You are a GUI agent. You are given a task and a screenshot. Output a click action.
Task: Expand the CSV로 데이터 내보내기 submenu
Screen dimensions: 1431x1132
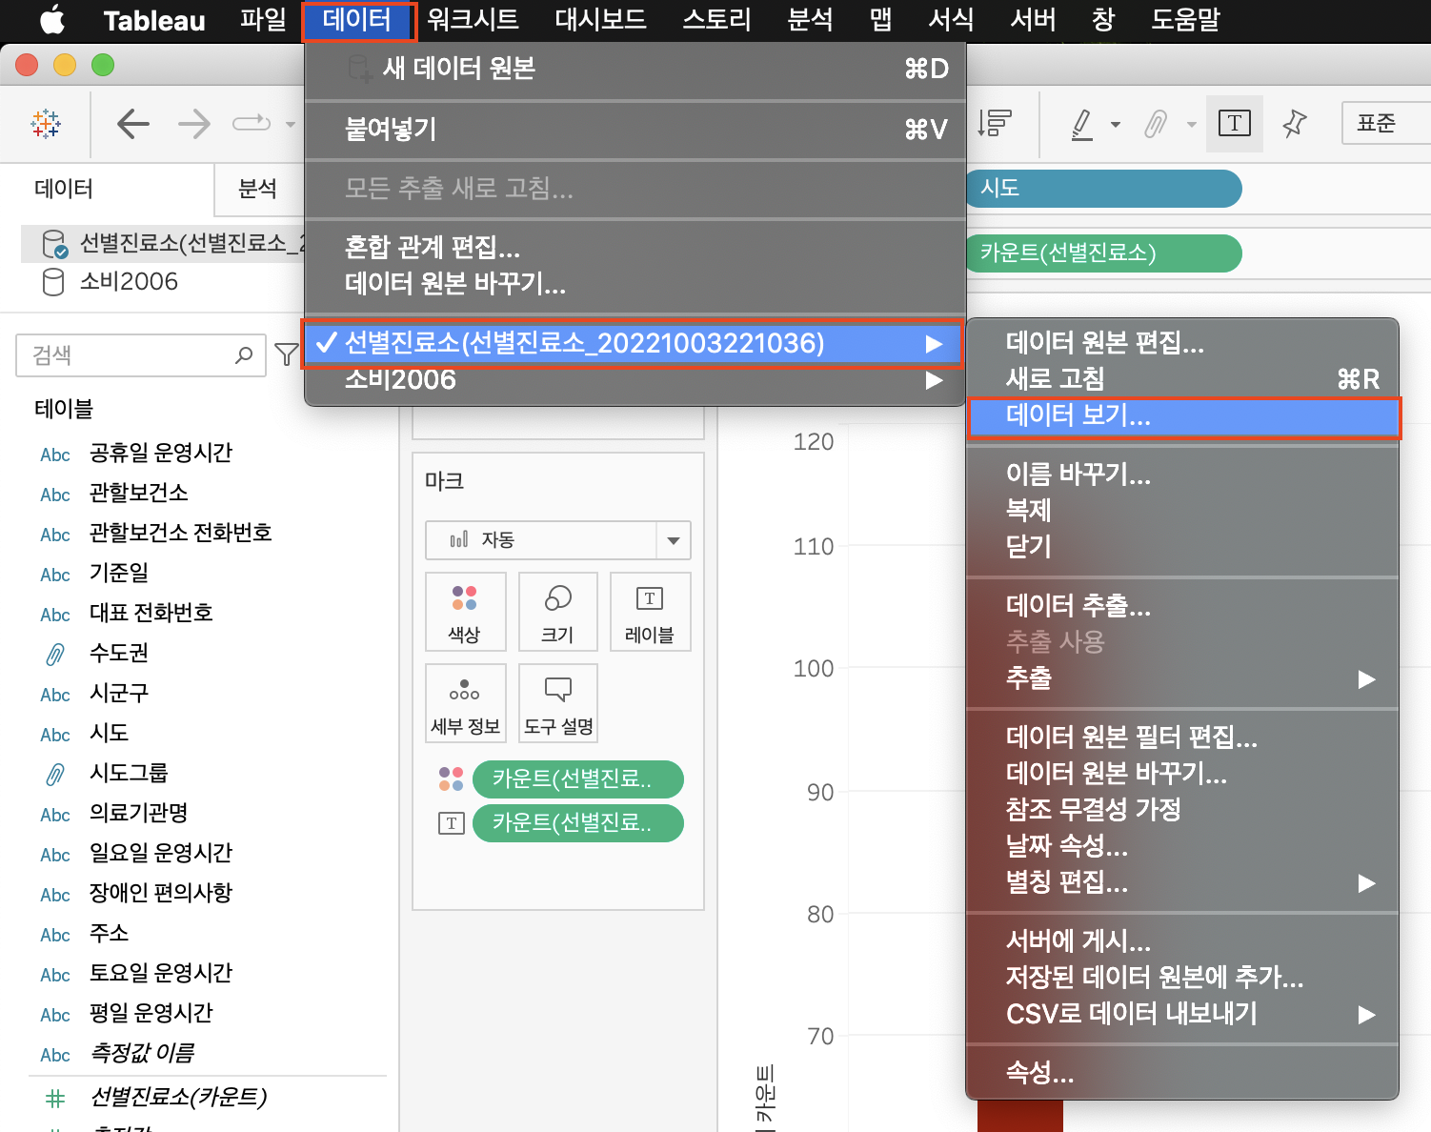tap(1366, 1015)
